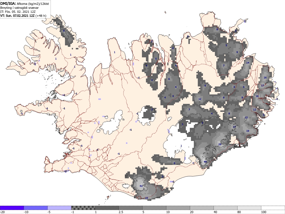Click the '-10' legend tick label
Screen dimensions: 285x214
coord(26,212)
